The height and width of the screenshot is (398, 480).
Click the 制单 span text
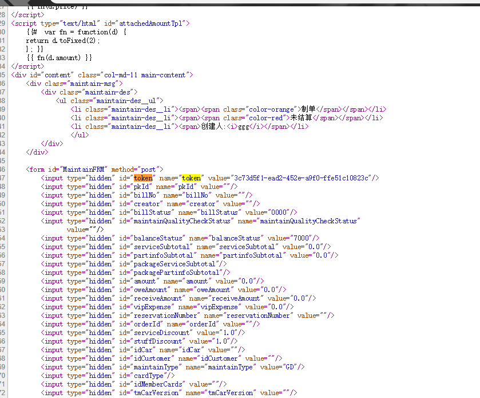[x=308, y=109]
